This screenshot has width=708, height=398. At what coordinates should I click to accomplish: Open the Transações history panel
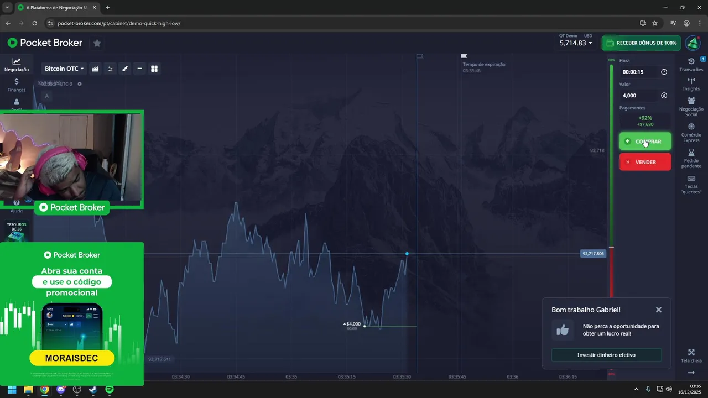pyautogui.click(x=691, y=65)
